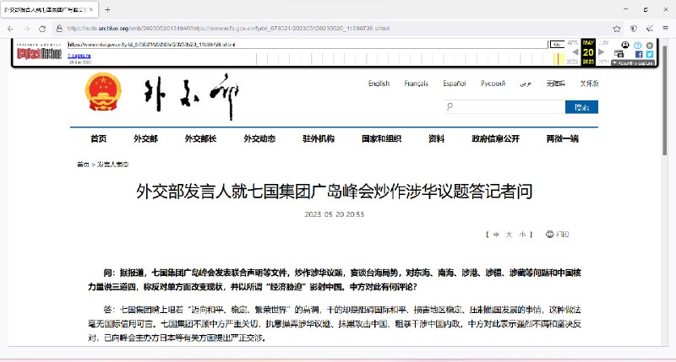The height and width of the screenshot is (362, 676).
Task: Click the blue 搜索 search button
Action: (581, 107)
